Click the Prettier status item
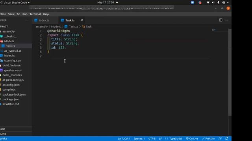This screenshot has width=252, height=141. [208, 139]
